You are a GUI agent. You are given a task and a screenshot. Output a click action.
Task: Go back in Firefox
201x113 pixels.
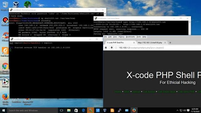pos(112,48)
